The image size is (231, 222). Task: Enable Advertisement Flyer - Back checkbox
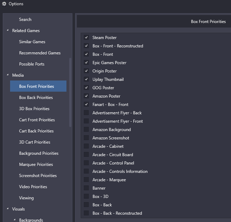click(86, 113)
